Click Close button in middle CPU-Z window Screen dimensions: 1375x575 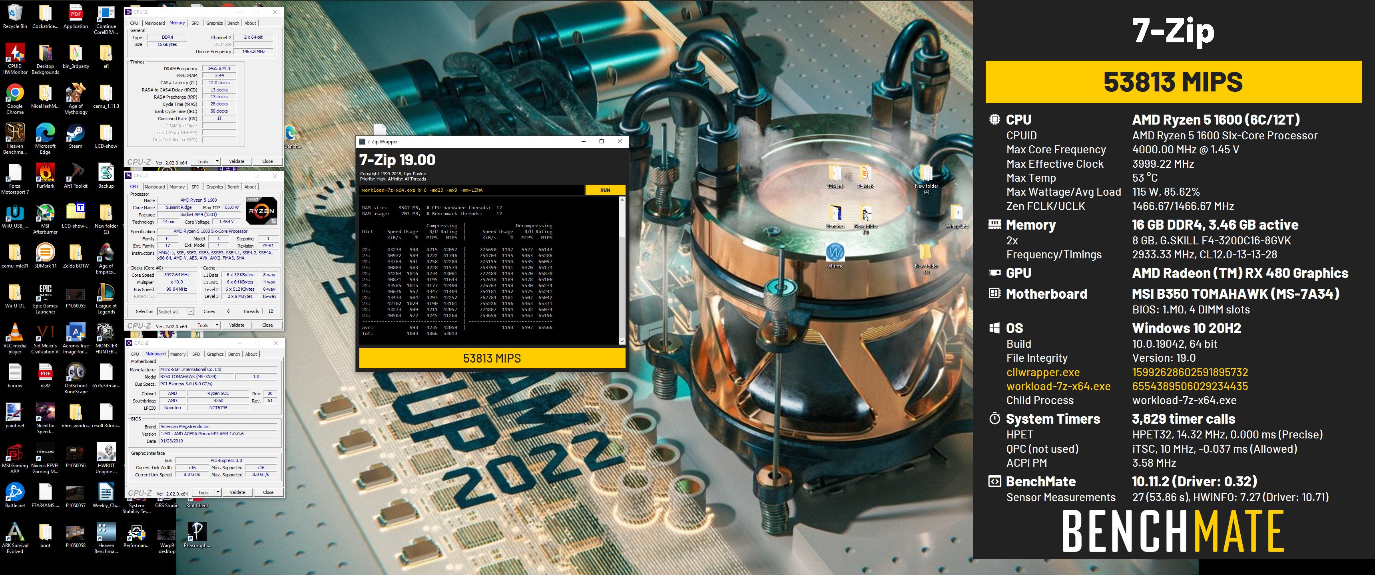pos(267,325)
